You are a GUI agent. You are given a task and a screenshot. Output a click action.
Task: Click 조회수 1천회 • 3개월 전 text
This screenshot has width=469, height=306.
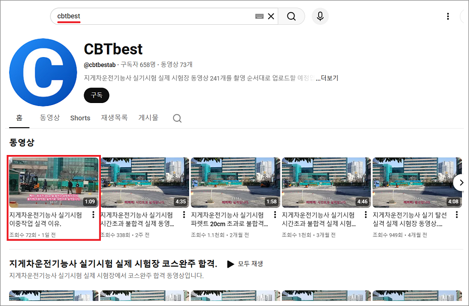click(309, 235)
